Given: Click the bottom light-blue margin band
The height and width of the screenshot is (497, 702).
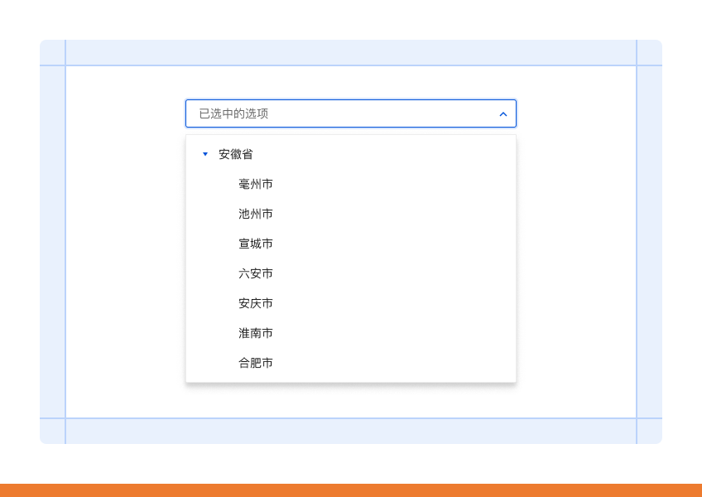Looking at the screenshot, I should 351,432.
